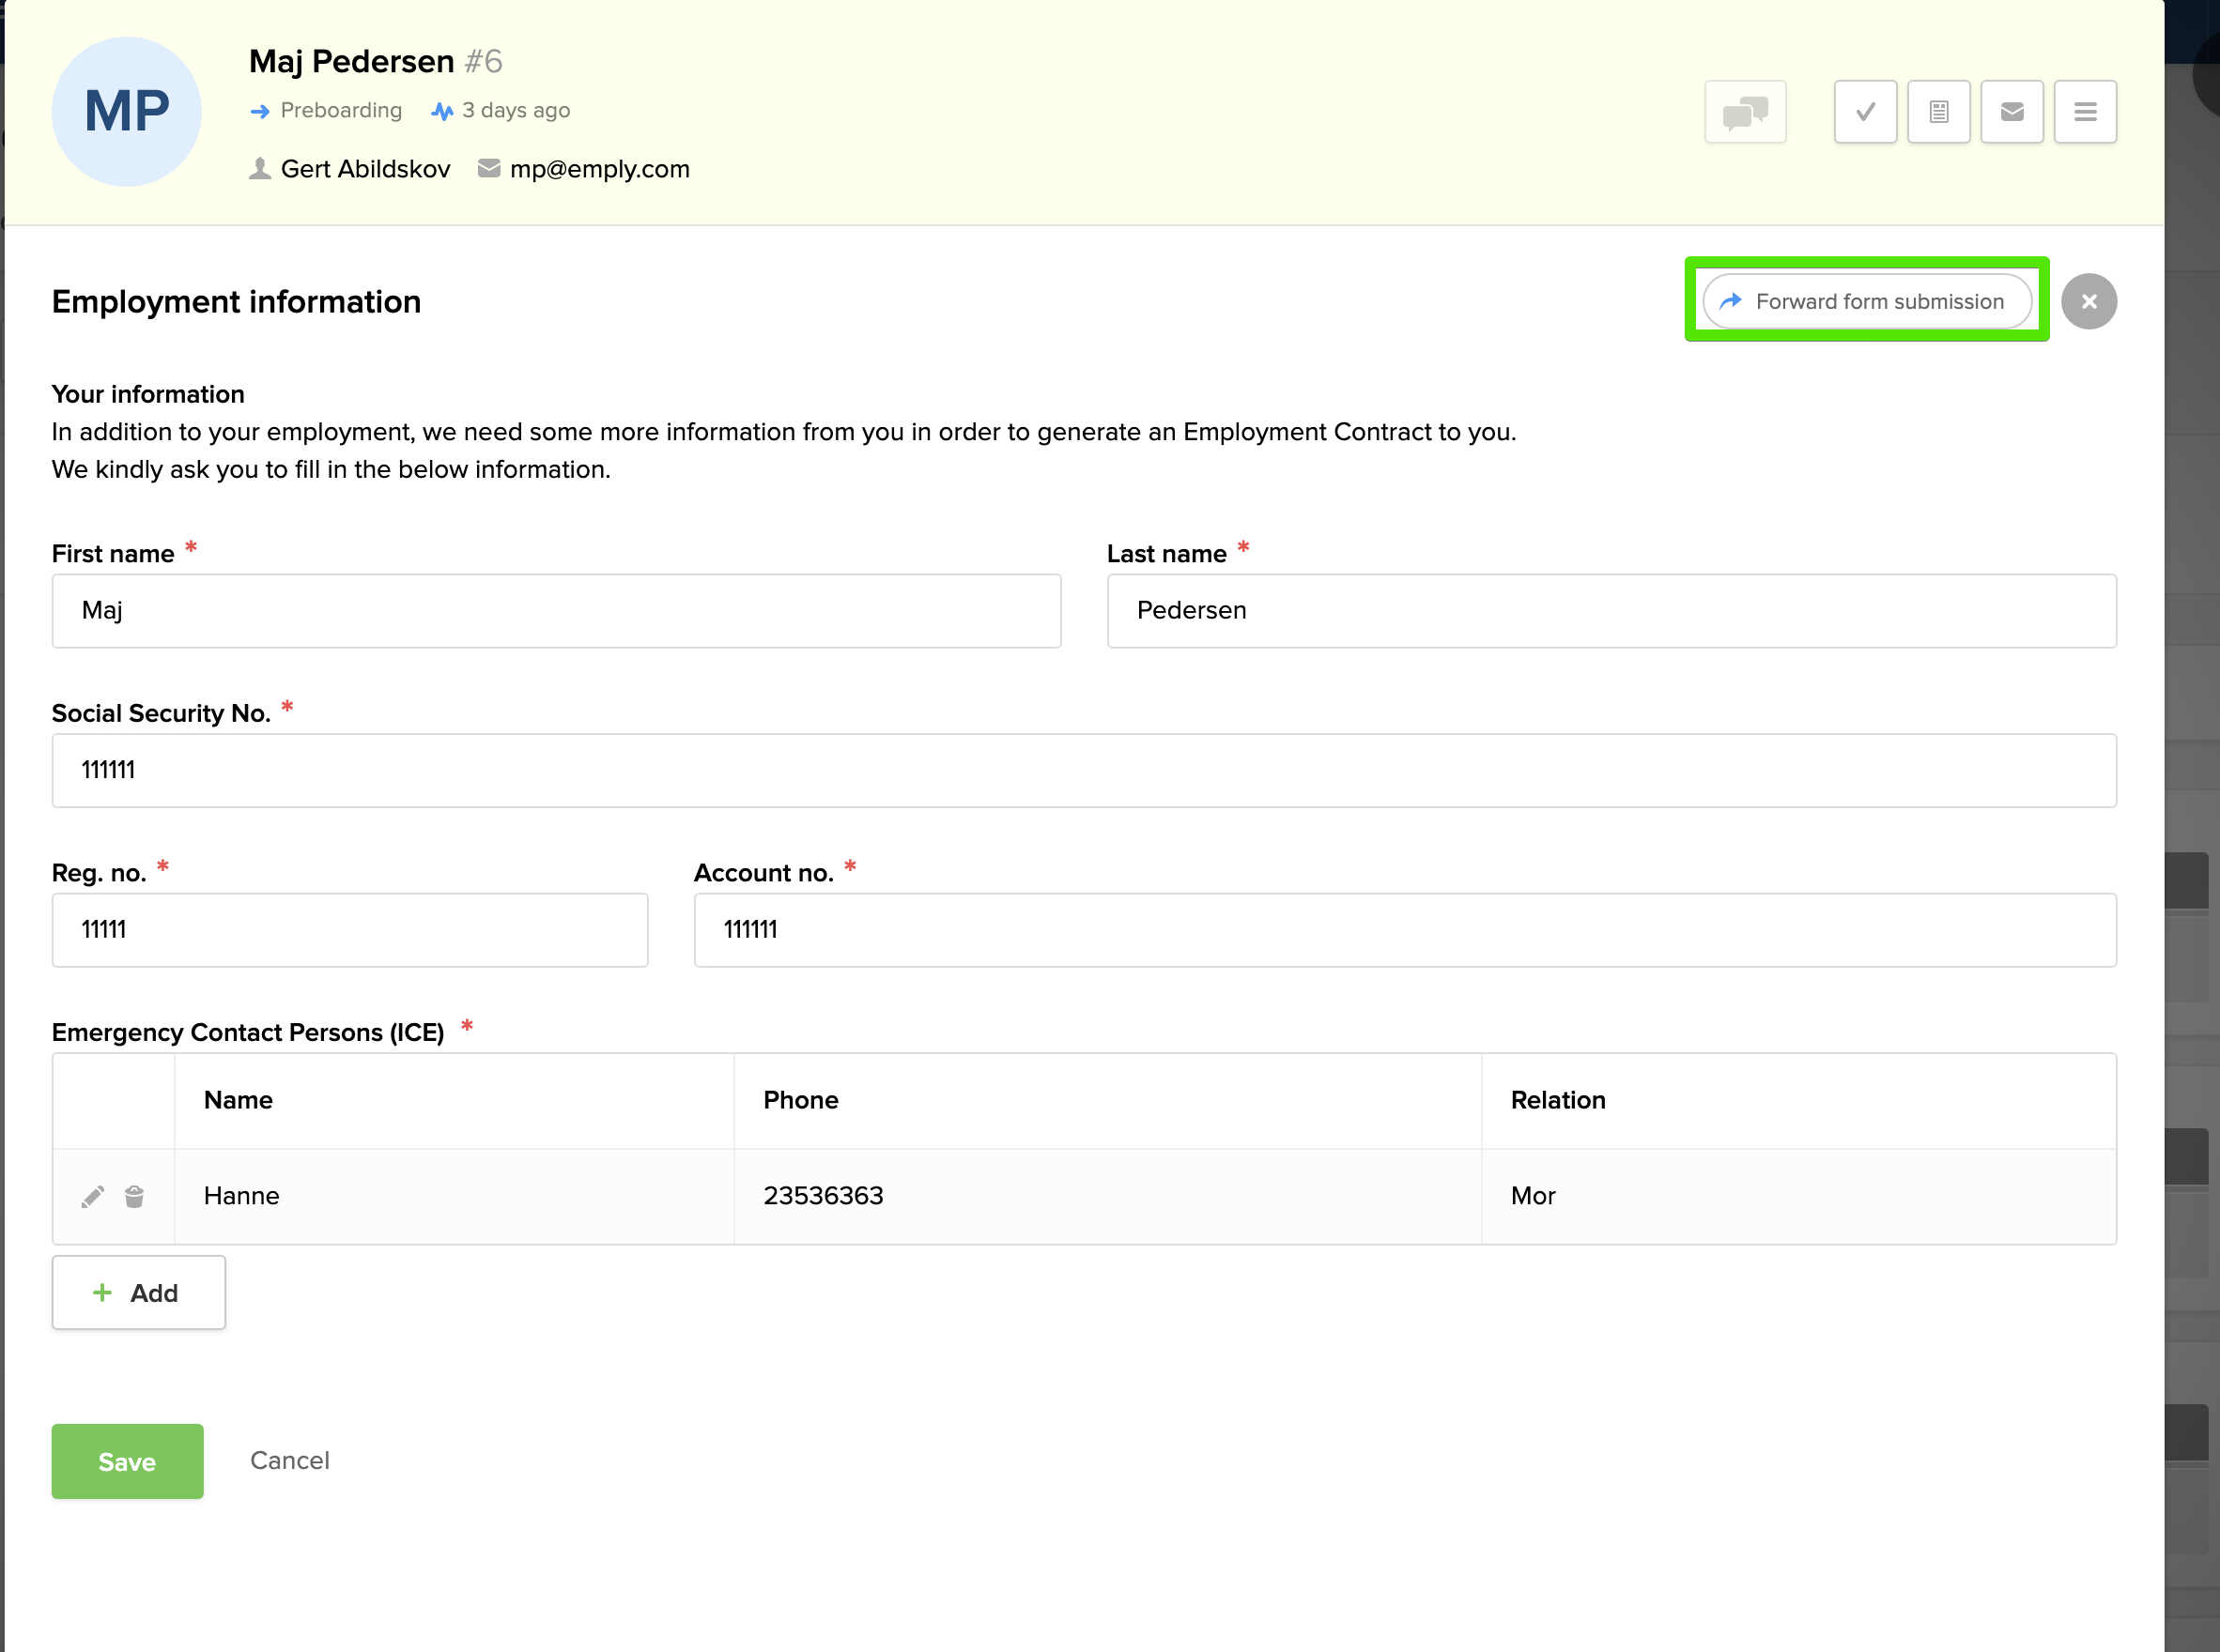Close the Employment information form
2220x1652 pixels.
[2088, 301]
